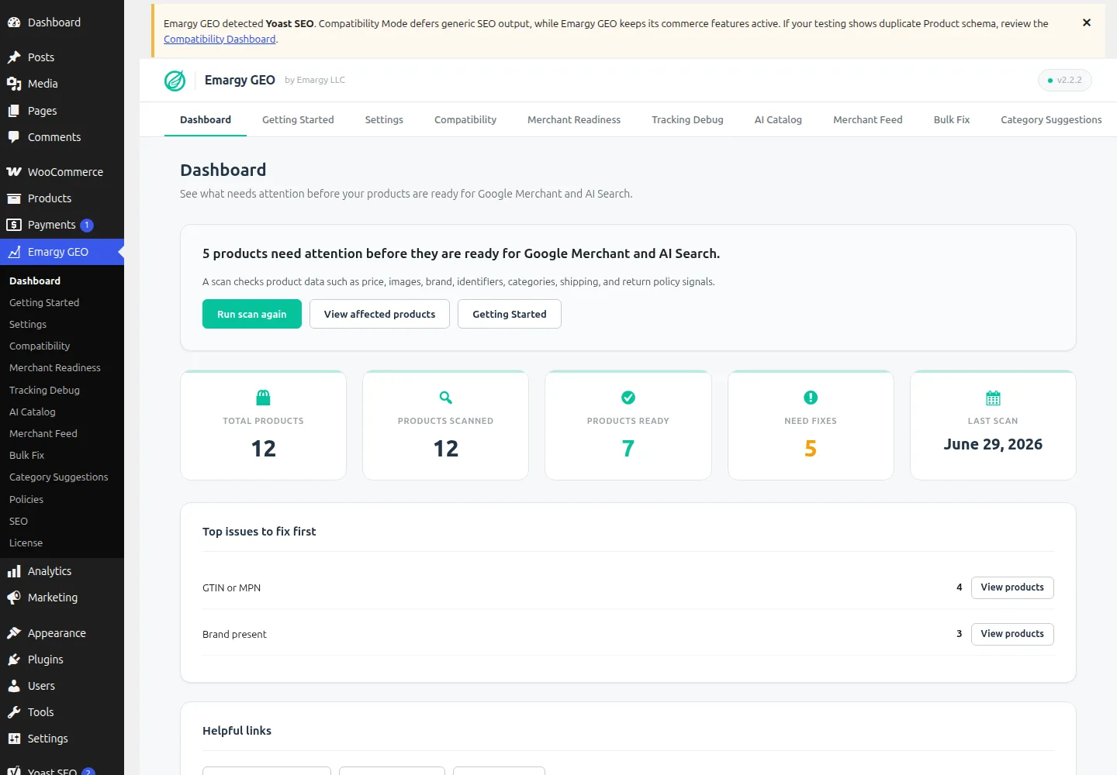The height and width of the screenshot is (775, 1117).
Task: Open License in the sidebar submenu
Action: click(x=26, y=542)
